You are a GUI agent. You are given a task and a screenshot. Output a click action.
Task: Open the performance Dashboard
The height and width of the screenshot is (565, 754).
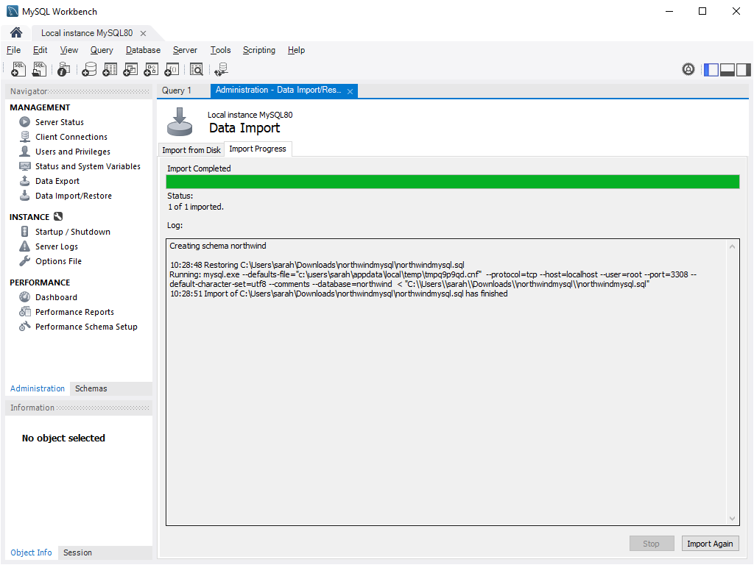tap(56, 297)
